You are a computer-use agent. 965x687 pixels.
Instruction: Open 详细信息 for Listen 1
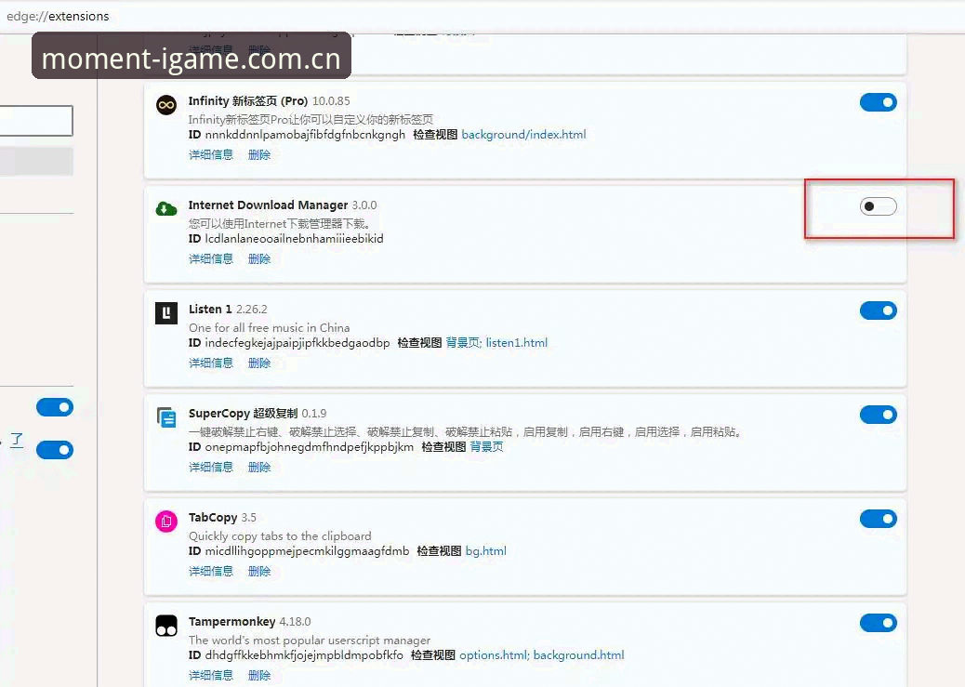[211, 363]
